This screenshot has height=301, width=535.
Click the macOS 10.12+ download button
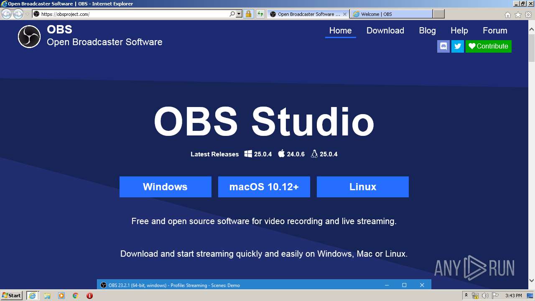264,187
